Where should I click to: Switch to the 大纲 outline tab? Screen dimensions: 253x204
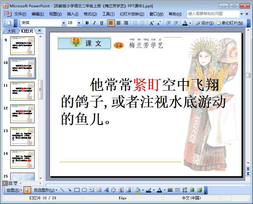pyautogui.click(x=11, y=31)
